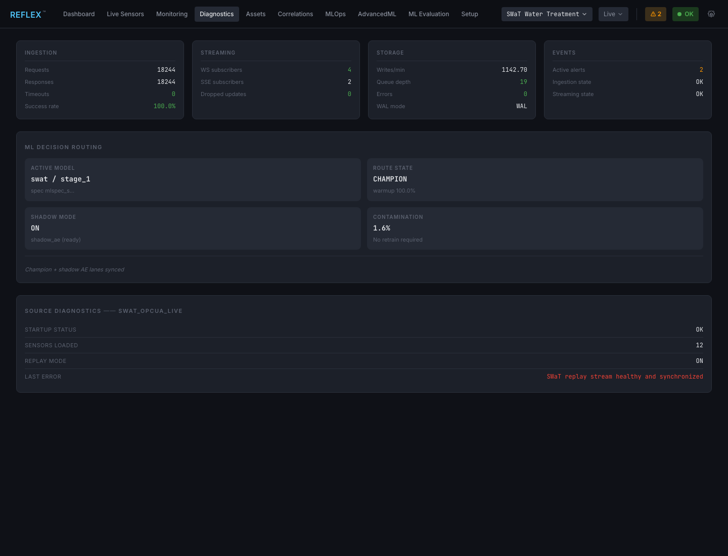Click the 'No retrain required' text
The height and width of the screenshot is (556, 728).
(398, 240)
